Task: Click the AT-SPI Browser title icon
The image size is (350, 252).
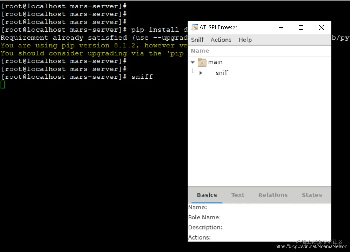Action: click(x=195, y=27)
